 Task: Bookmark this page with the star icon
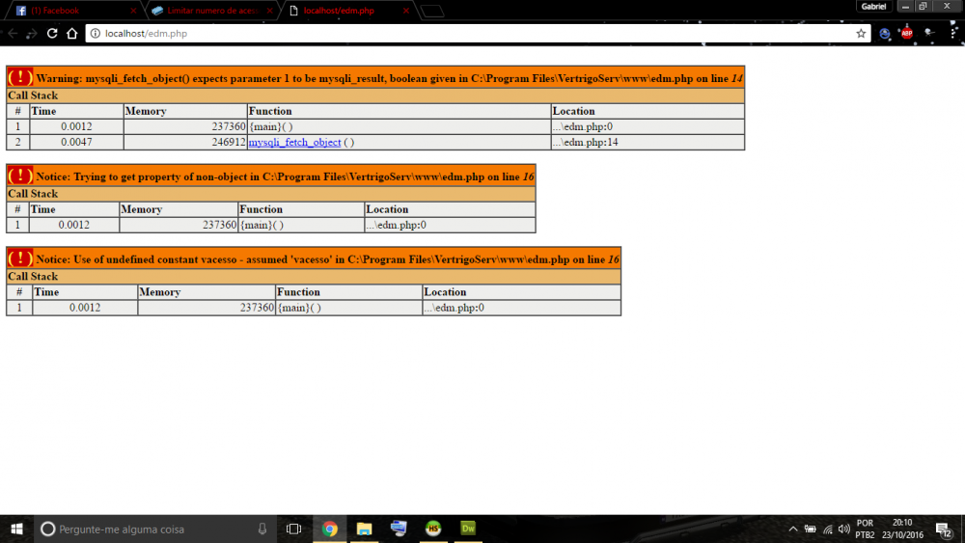click(861, 33)
